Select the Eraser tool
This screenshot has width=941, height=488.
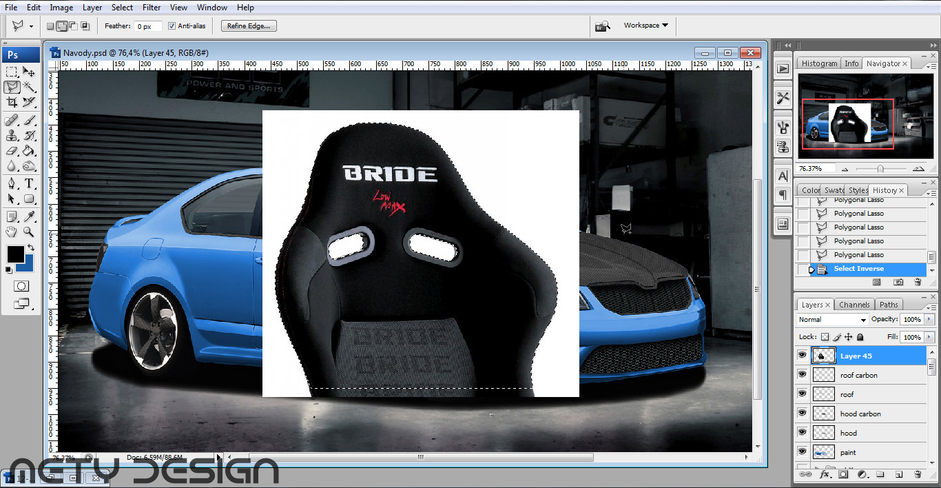[x=12, y=150]
